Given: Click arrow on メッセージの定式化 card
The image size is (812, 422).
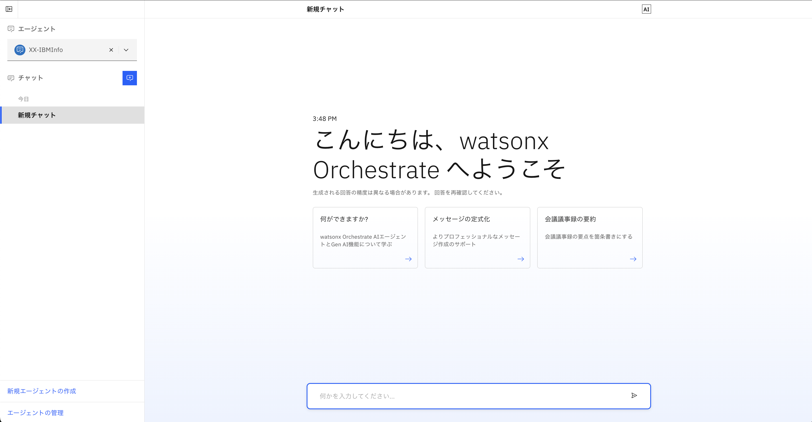Looking at the screenshot, I should (x=520, y=259).
